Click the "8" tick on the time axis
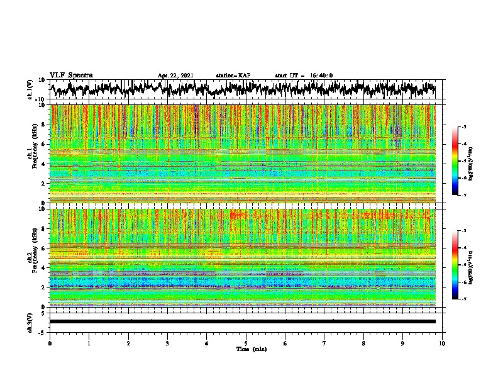 [363, 343]
